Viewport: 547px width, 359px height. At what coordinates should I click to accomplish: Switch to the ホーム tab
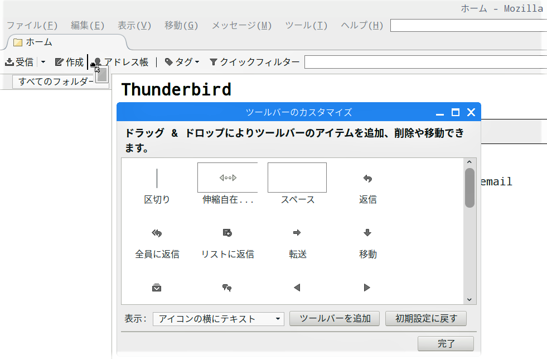[66, 42]
